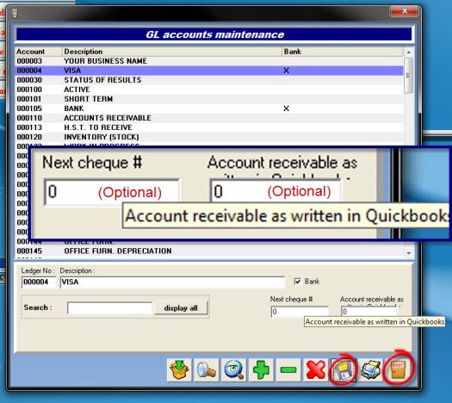Click the display all button
Screen dimensions: 452x403
coord(181,308)
